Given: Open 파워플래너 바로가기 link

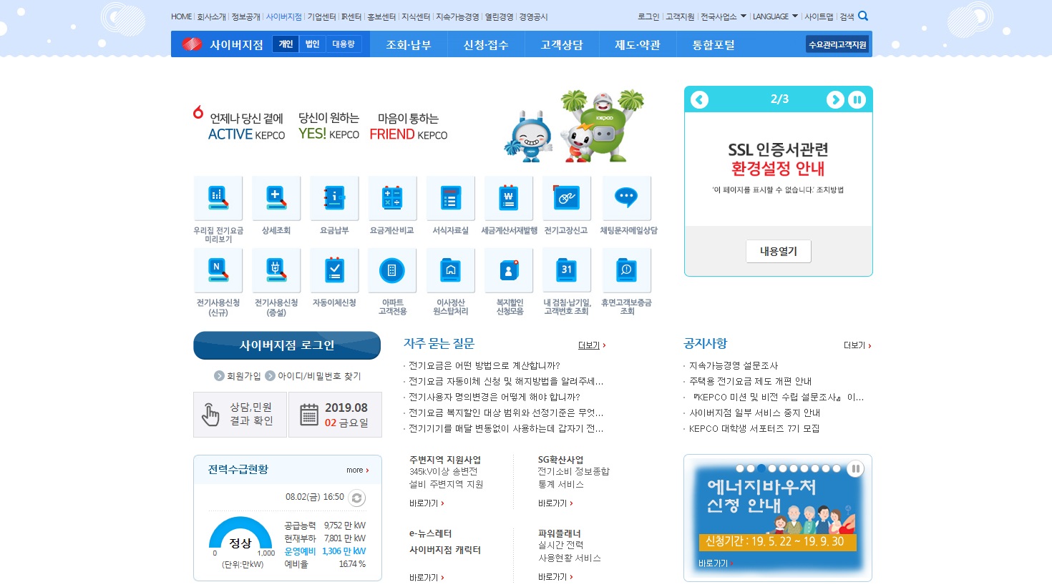Looking at the screenshot, I should point(555,577).
